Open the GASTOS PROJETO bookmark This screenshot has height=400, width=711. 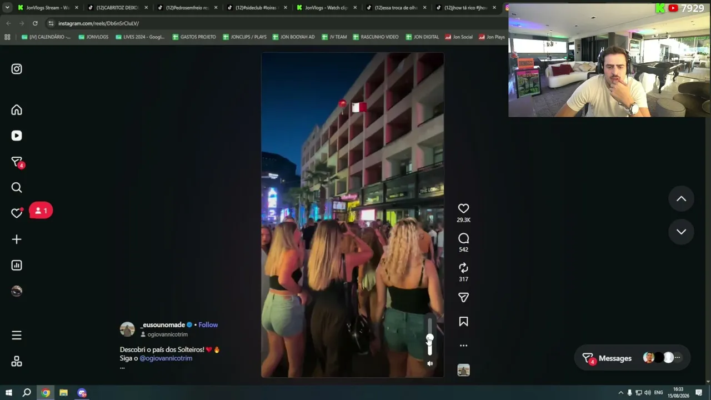[x=194, y=37]
